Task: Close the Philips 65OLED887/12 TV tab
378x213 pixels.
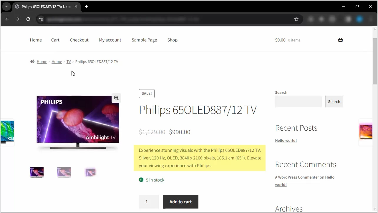Action: (76, 6)
